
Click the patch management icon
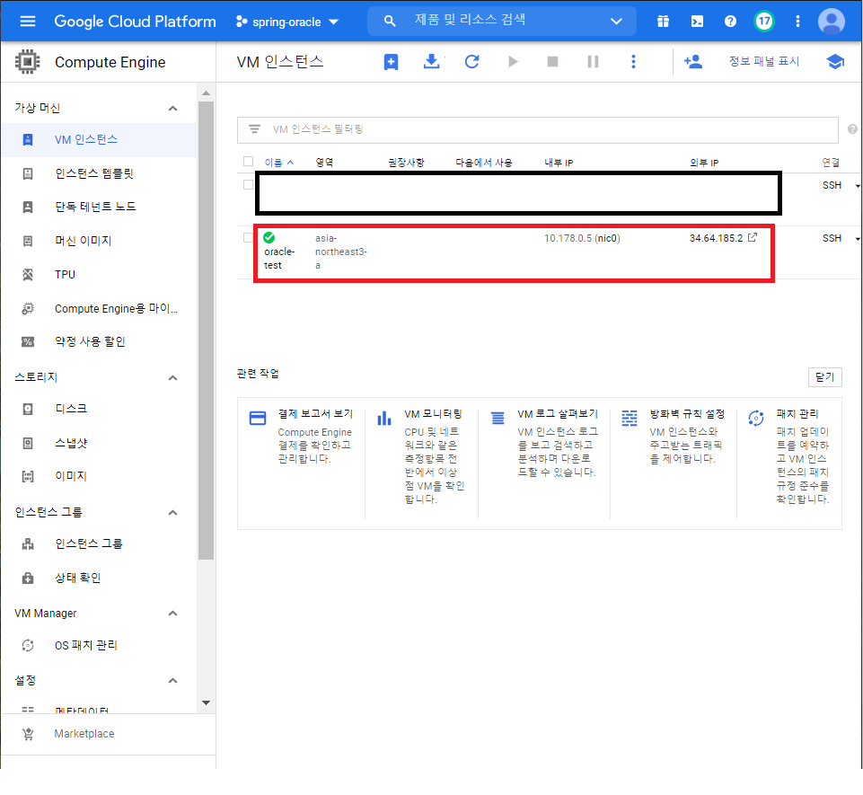click(x=756, y=419)
